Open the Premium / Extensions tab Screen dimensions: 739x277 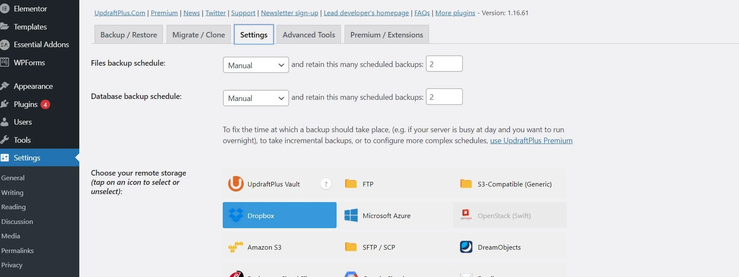coord(387,35)
